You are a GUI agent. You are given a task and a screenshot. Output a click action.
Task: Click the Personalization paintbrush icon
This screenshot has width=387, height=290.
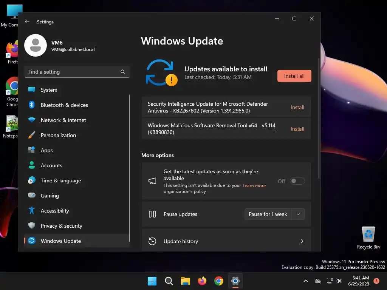[x=32, y=135]
